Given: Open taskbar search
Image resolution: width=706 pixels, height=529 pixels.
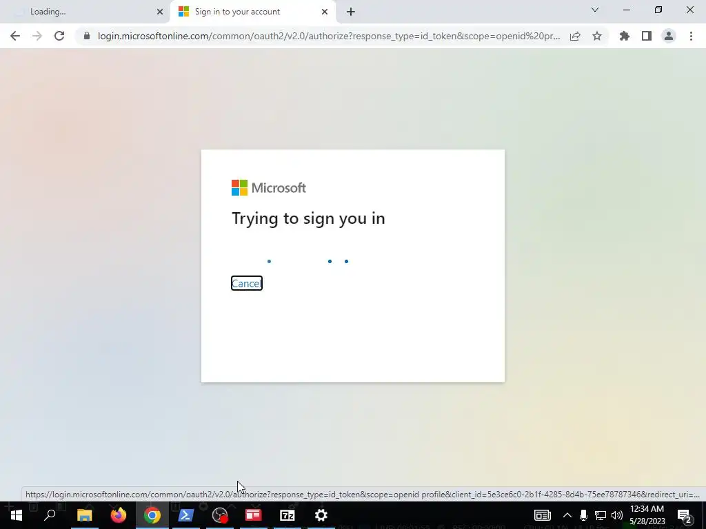Looking at the screenshot, I should [x=50, y=515].
